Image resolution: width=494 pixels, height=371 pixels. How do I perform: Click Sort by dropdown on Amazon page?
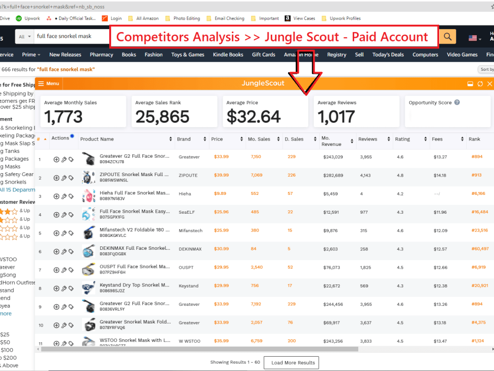pos(486,69)
